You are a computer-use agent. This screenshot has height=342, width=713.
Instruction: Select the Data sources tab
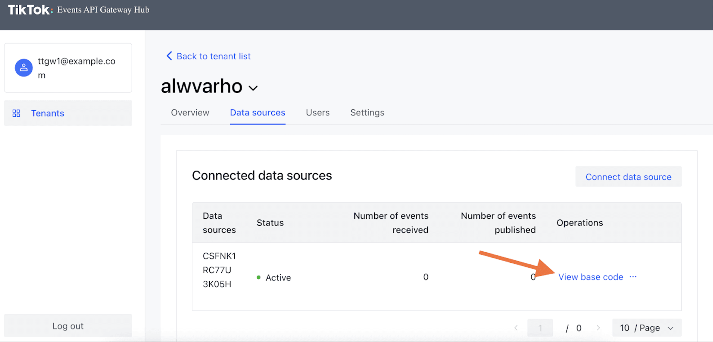257,113
